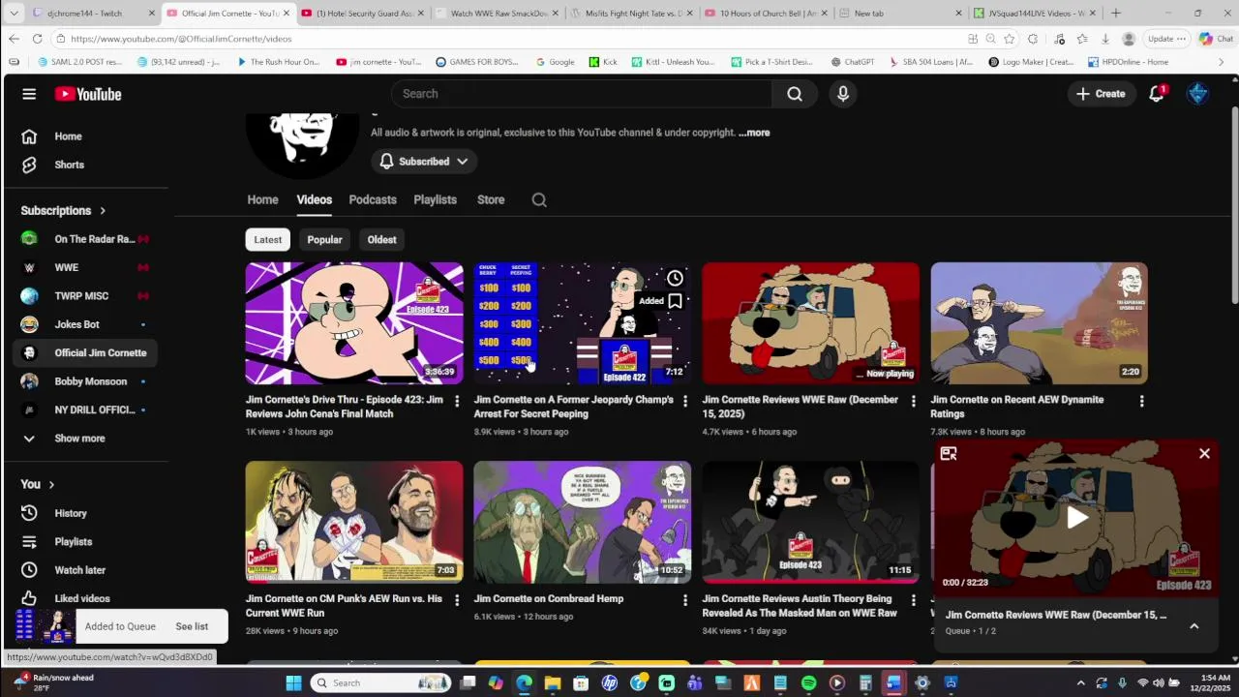The height and width of the screenshot is (697, 1239).
Task: Activate voice search microphone
Action: coord(843,94)
